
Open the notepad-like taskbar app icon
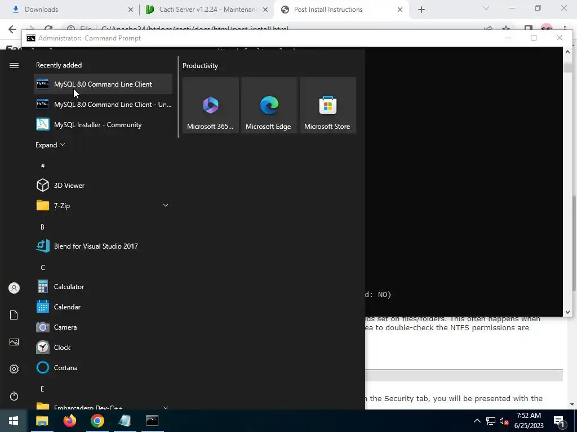[x=125, y=421]
